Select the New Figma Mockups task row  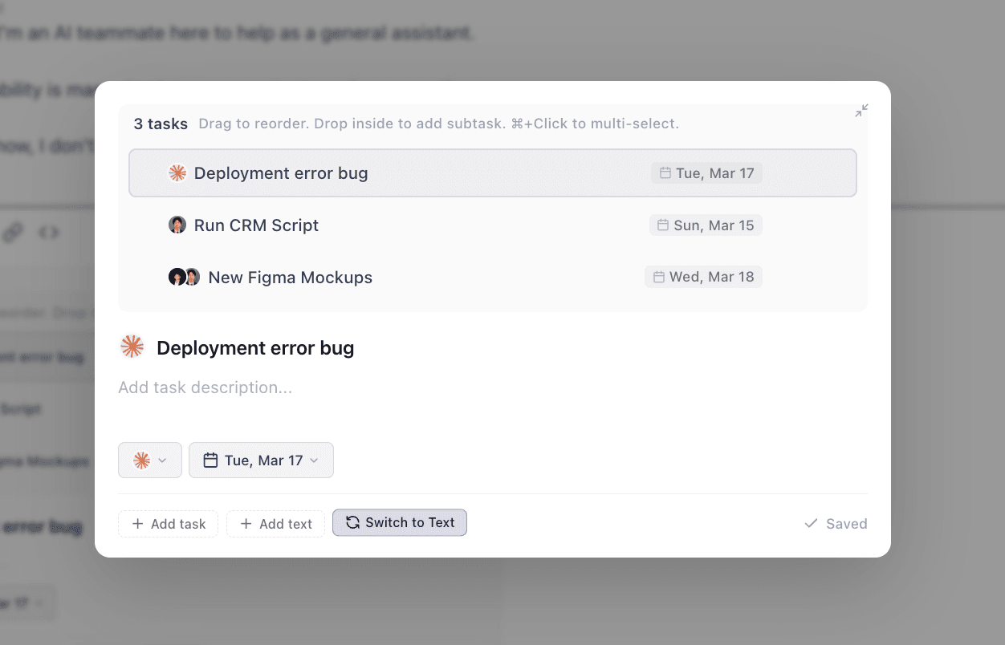click(482, 278)
